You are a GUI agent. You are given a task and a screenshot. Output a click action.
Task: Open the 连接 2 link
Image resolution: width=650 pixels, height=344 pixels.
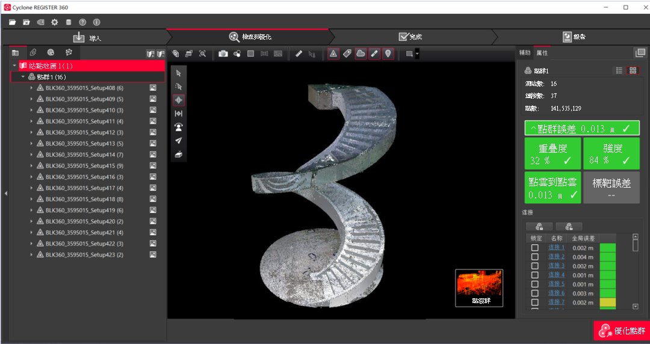coord(556,257)
